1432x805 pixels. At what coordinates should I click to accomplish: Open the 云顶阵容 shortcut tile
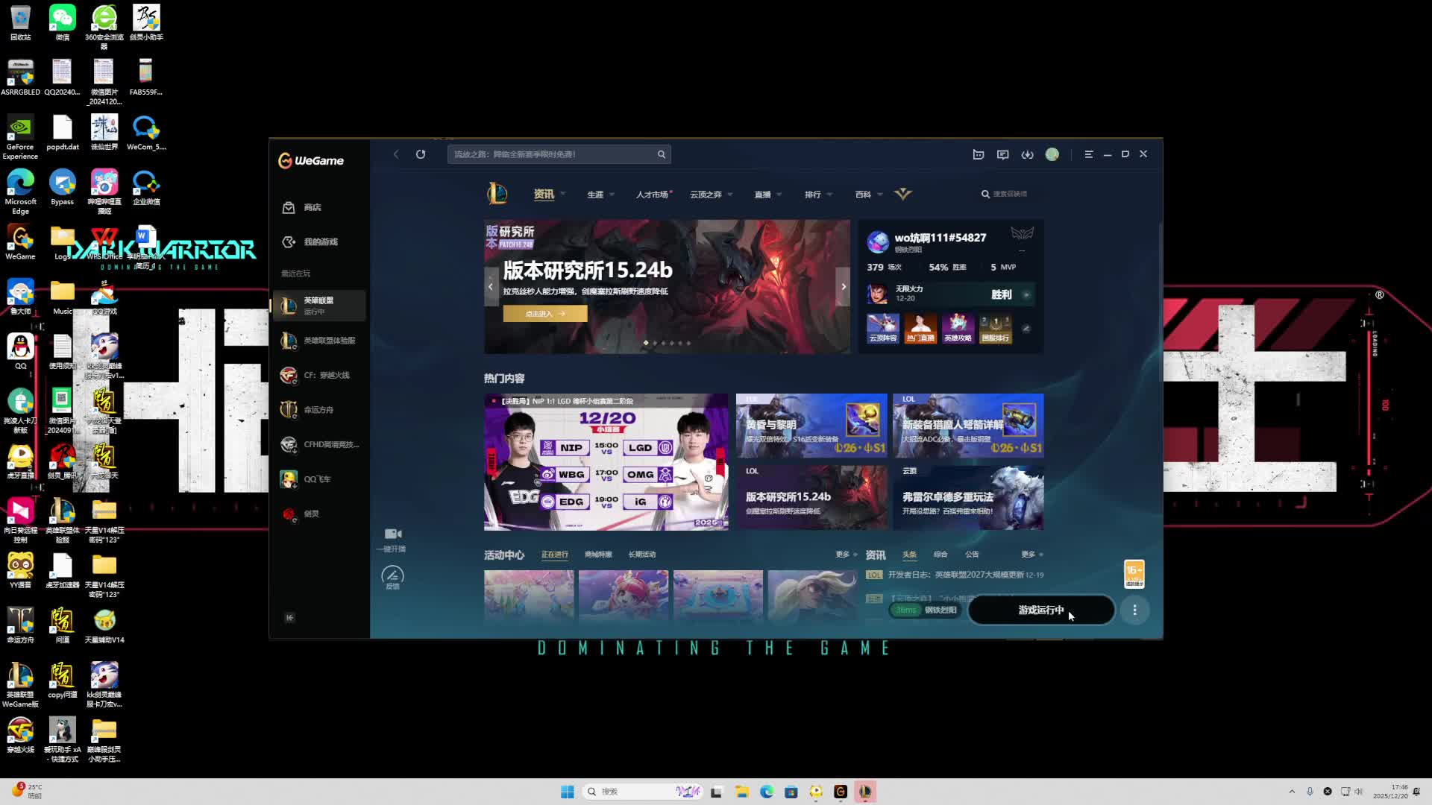[x=883, y=328]
